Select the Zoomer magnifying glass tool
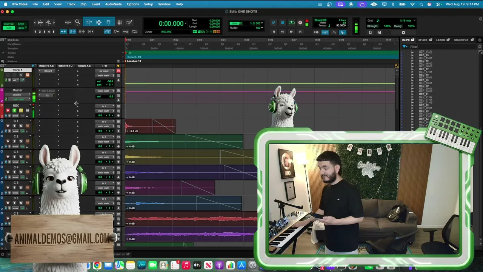 pos(77,22)
